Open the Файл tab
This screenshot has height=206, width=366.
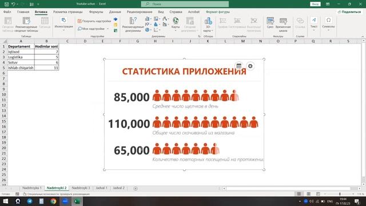[7, 11]
